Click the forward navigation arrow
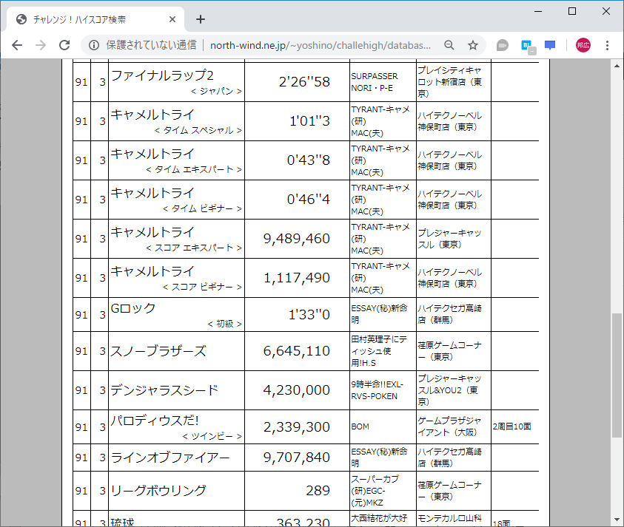This screenshot has width=624, height=527. pyautogui.click(x=41, y=45)
